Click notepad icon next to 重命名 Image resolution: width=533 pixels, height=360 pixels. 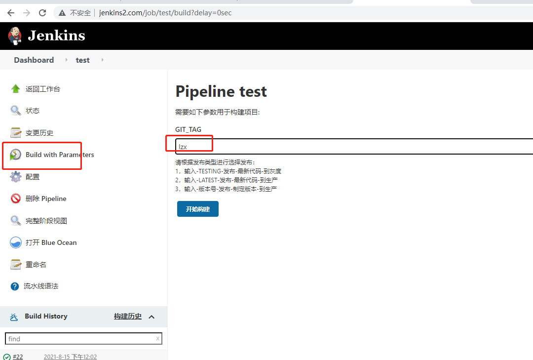(x=16, y=264)
